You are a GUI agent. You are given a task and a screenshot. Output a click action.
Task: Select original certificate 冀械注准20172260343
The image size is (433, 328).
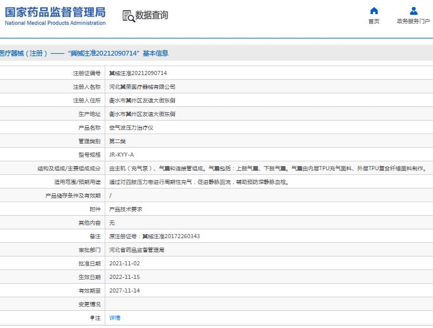pyautogui.click(x=171, y=236)
